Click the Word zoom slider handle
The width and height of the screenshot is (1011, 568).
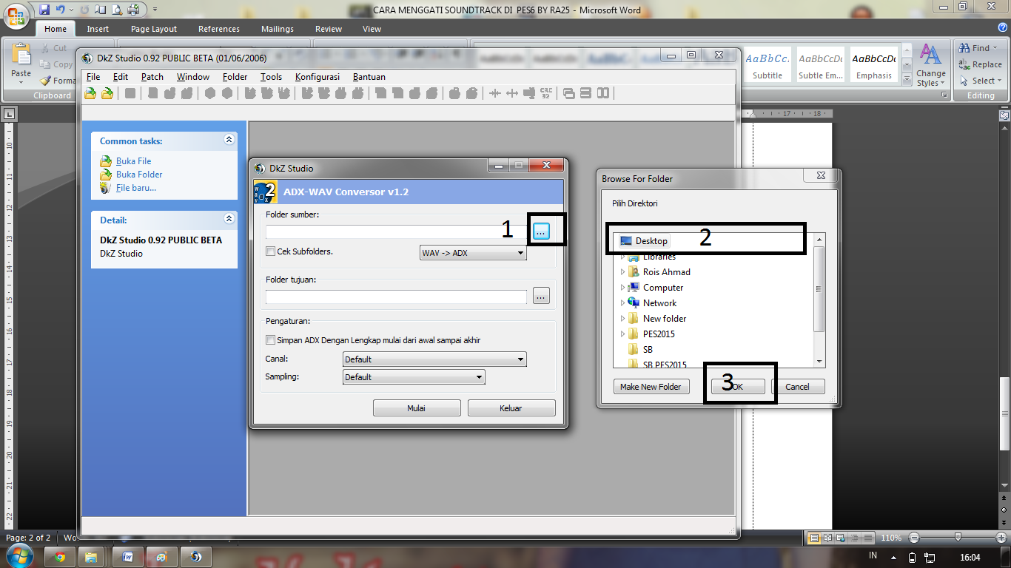click(958, 538)
